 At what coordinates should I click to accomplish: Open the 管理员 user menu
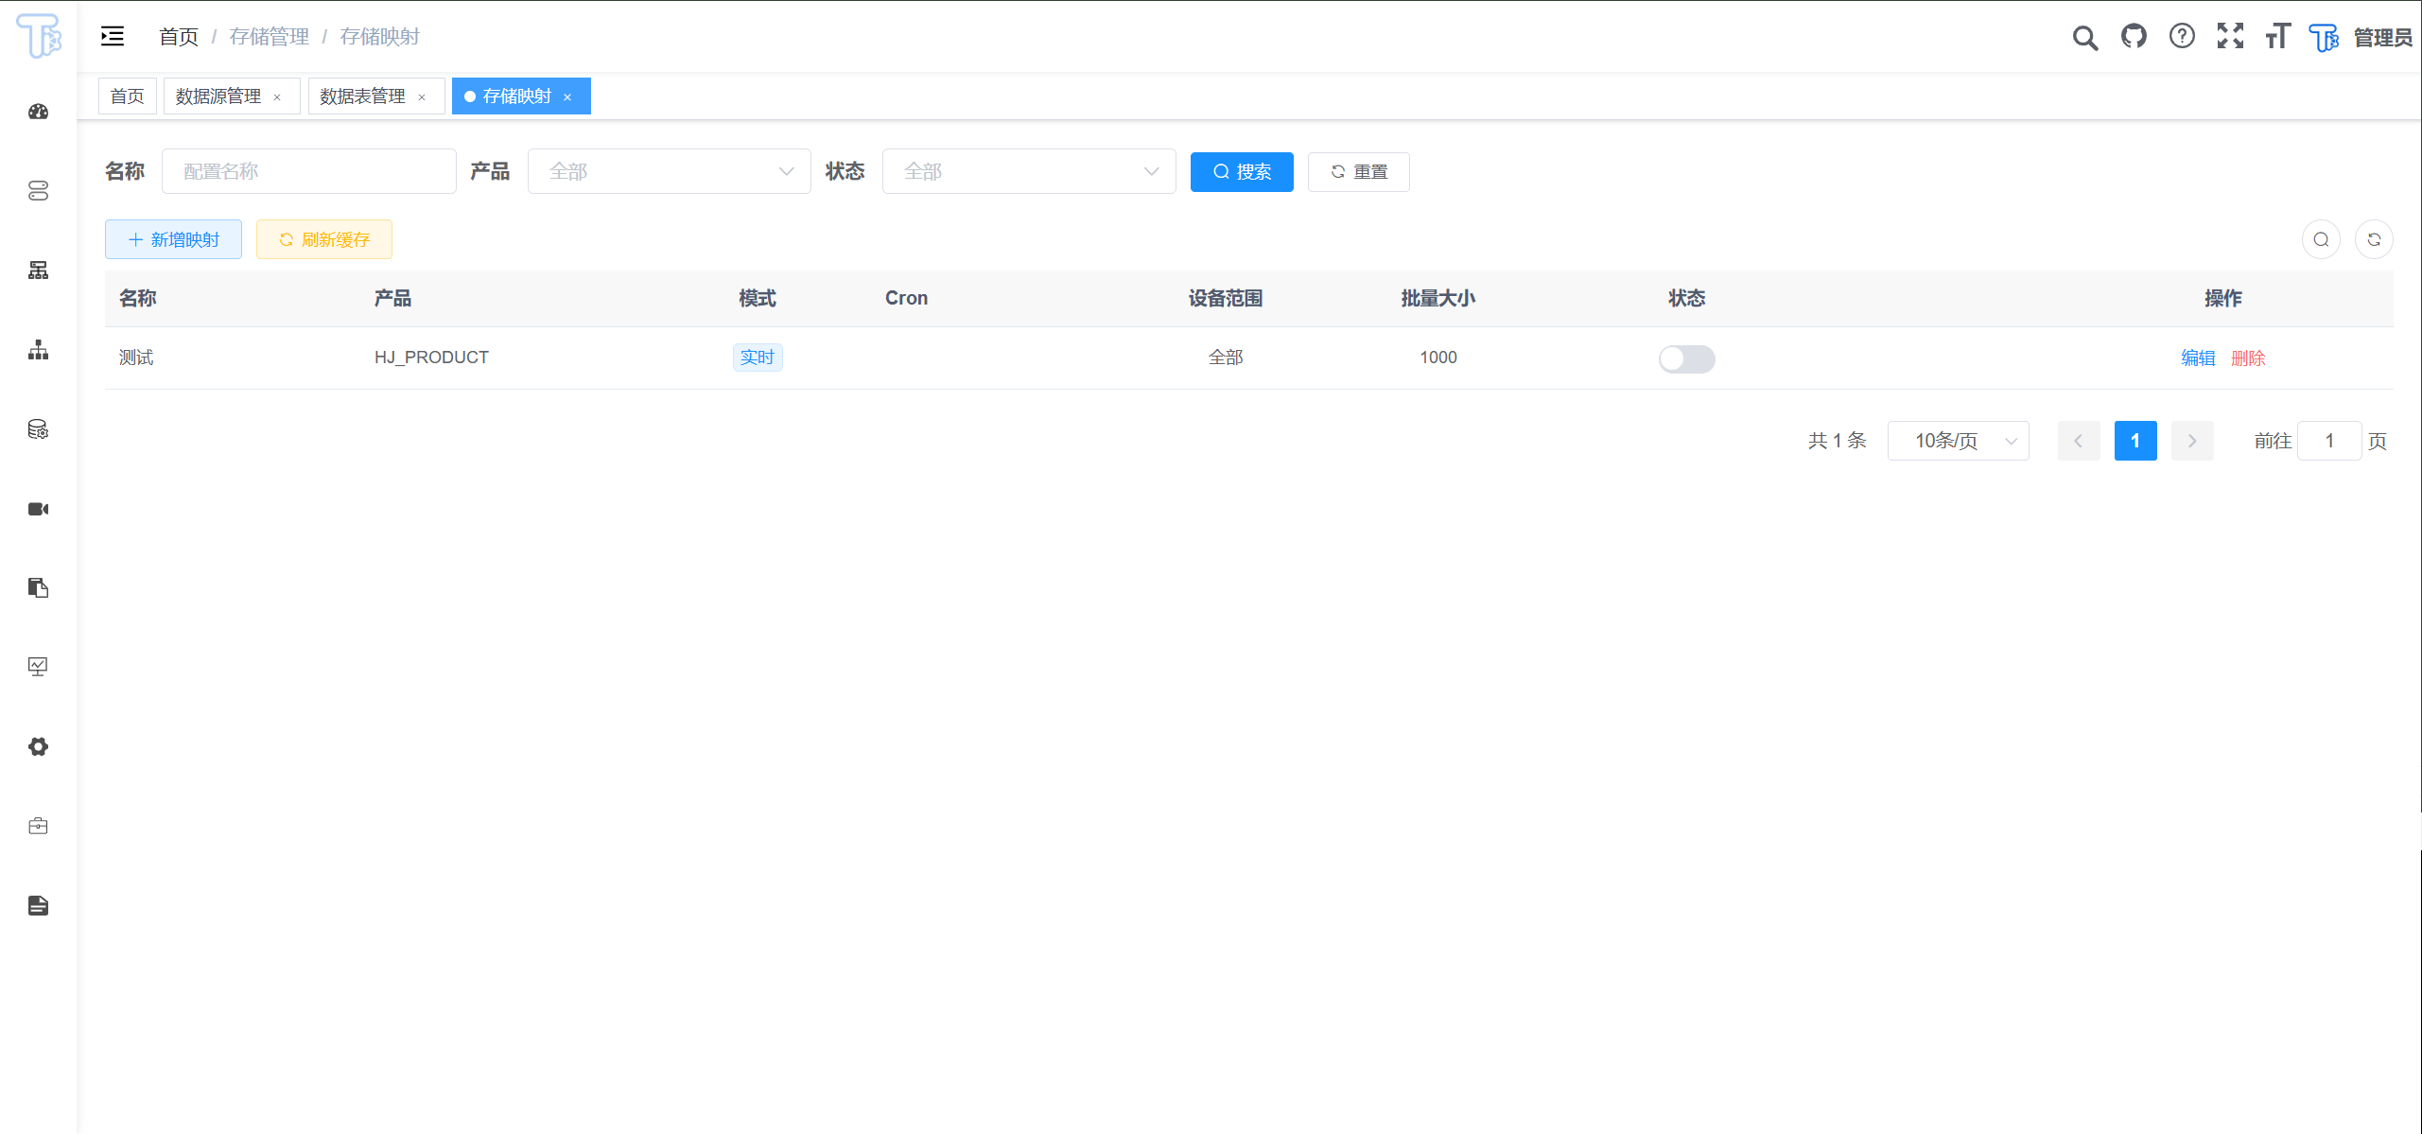point(2382,38)
